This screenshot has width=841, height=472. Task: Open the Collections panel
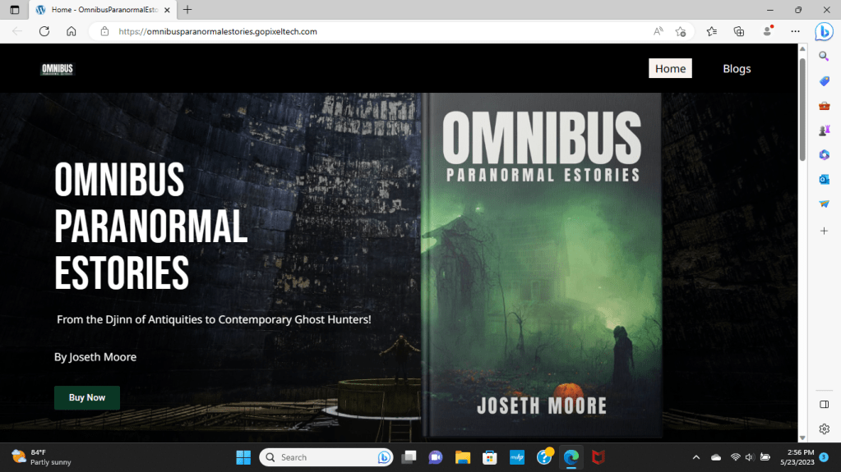click(739, 31)
